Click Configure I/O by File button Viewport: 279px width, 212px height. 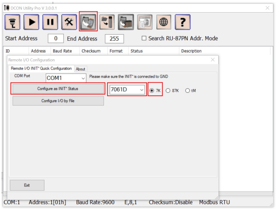(58, 101)
